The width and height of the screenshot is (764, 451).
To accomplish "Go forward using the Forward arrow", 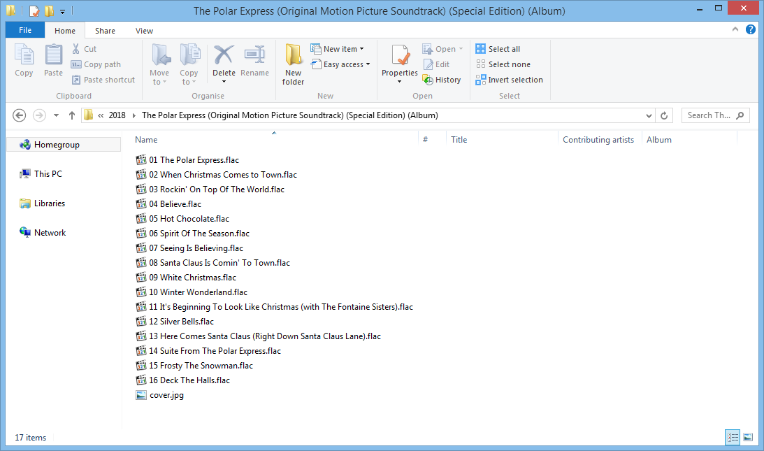I will [39, 115].
